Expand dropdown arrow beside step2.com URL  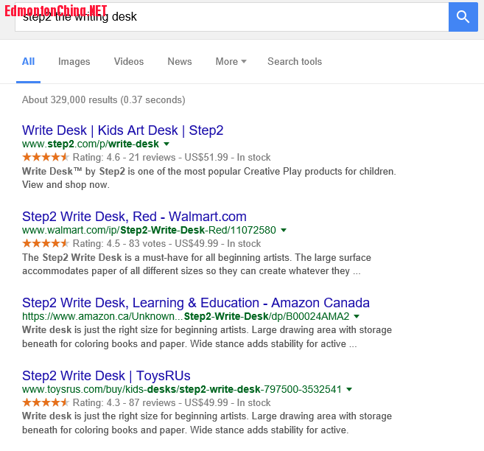tap(166, 144)
